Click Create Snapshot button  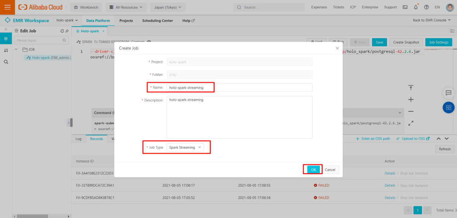406,42
